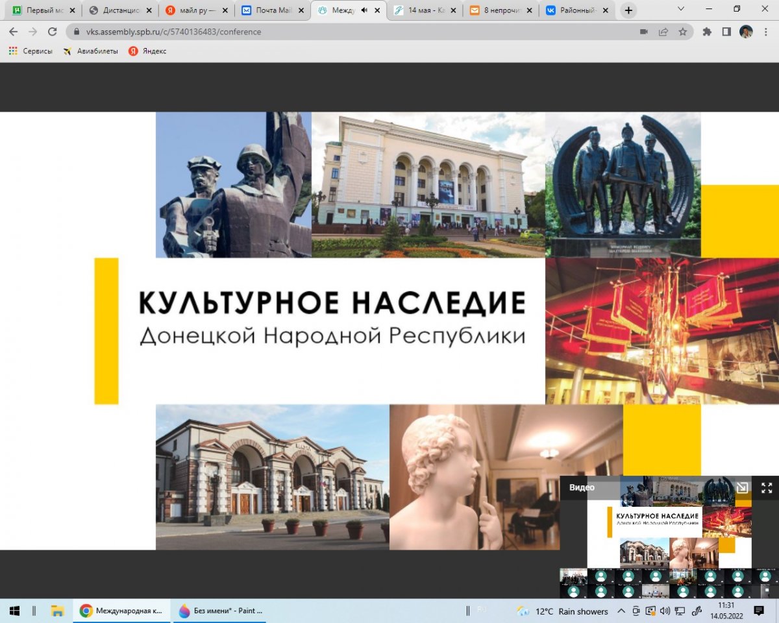
Task: Reload the conference page
Action: 53,31
